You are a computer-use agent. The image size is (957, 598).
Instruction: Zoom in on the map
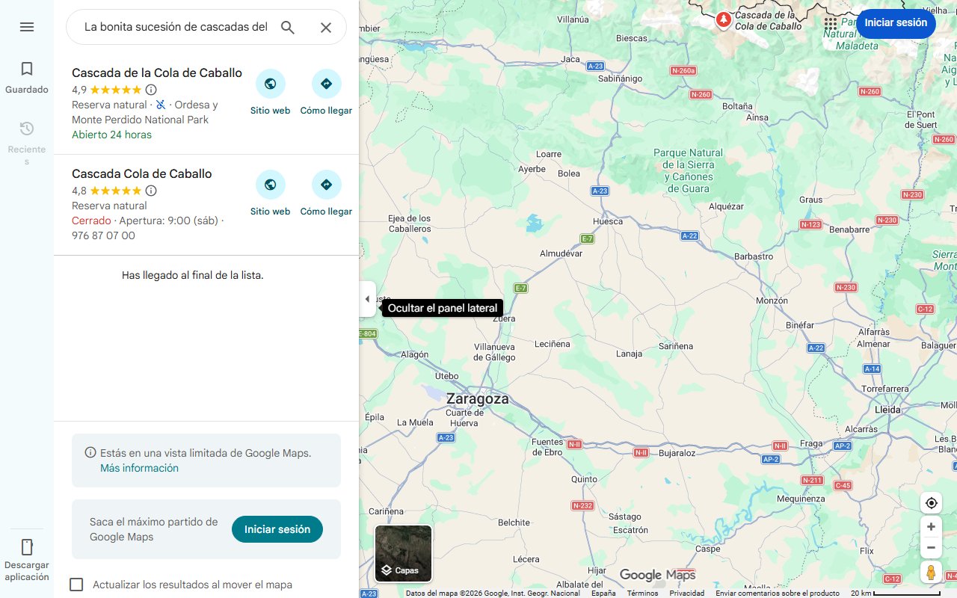pos(931,527)
